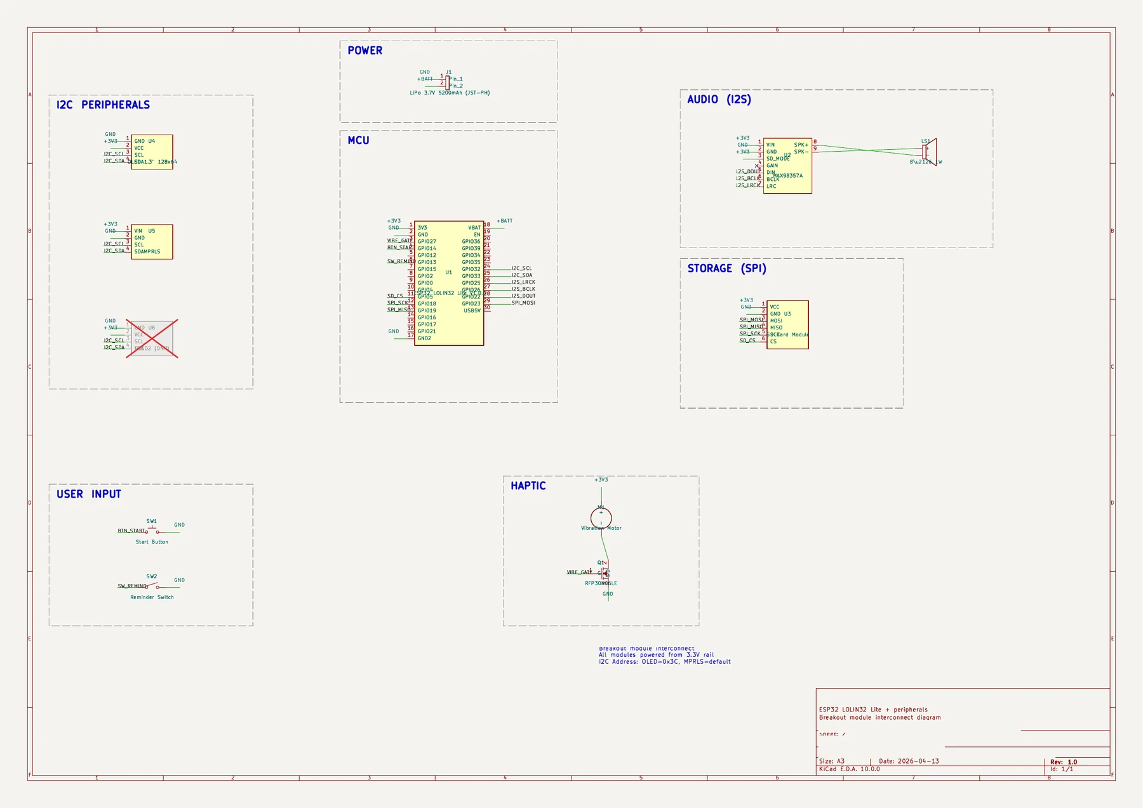Select the 'All modules powered from 3.3V rail' note
Screen dimensions: 1143x808
[x=656, y=654]
